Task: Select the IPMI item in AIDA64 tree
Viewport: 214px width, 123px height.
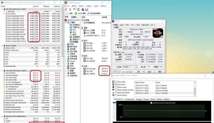Action: (73, 32)
